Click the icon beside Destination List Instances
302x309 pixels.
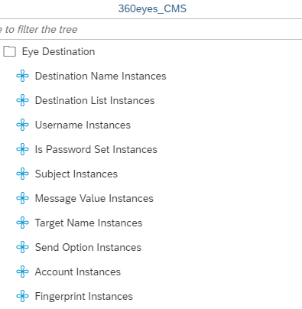[x=22, y=100]
